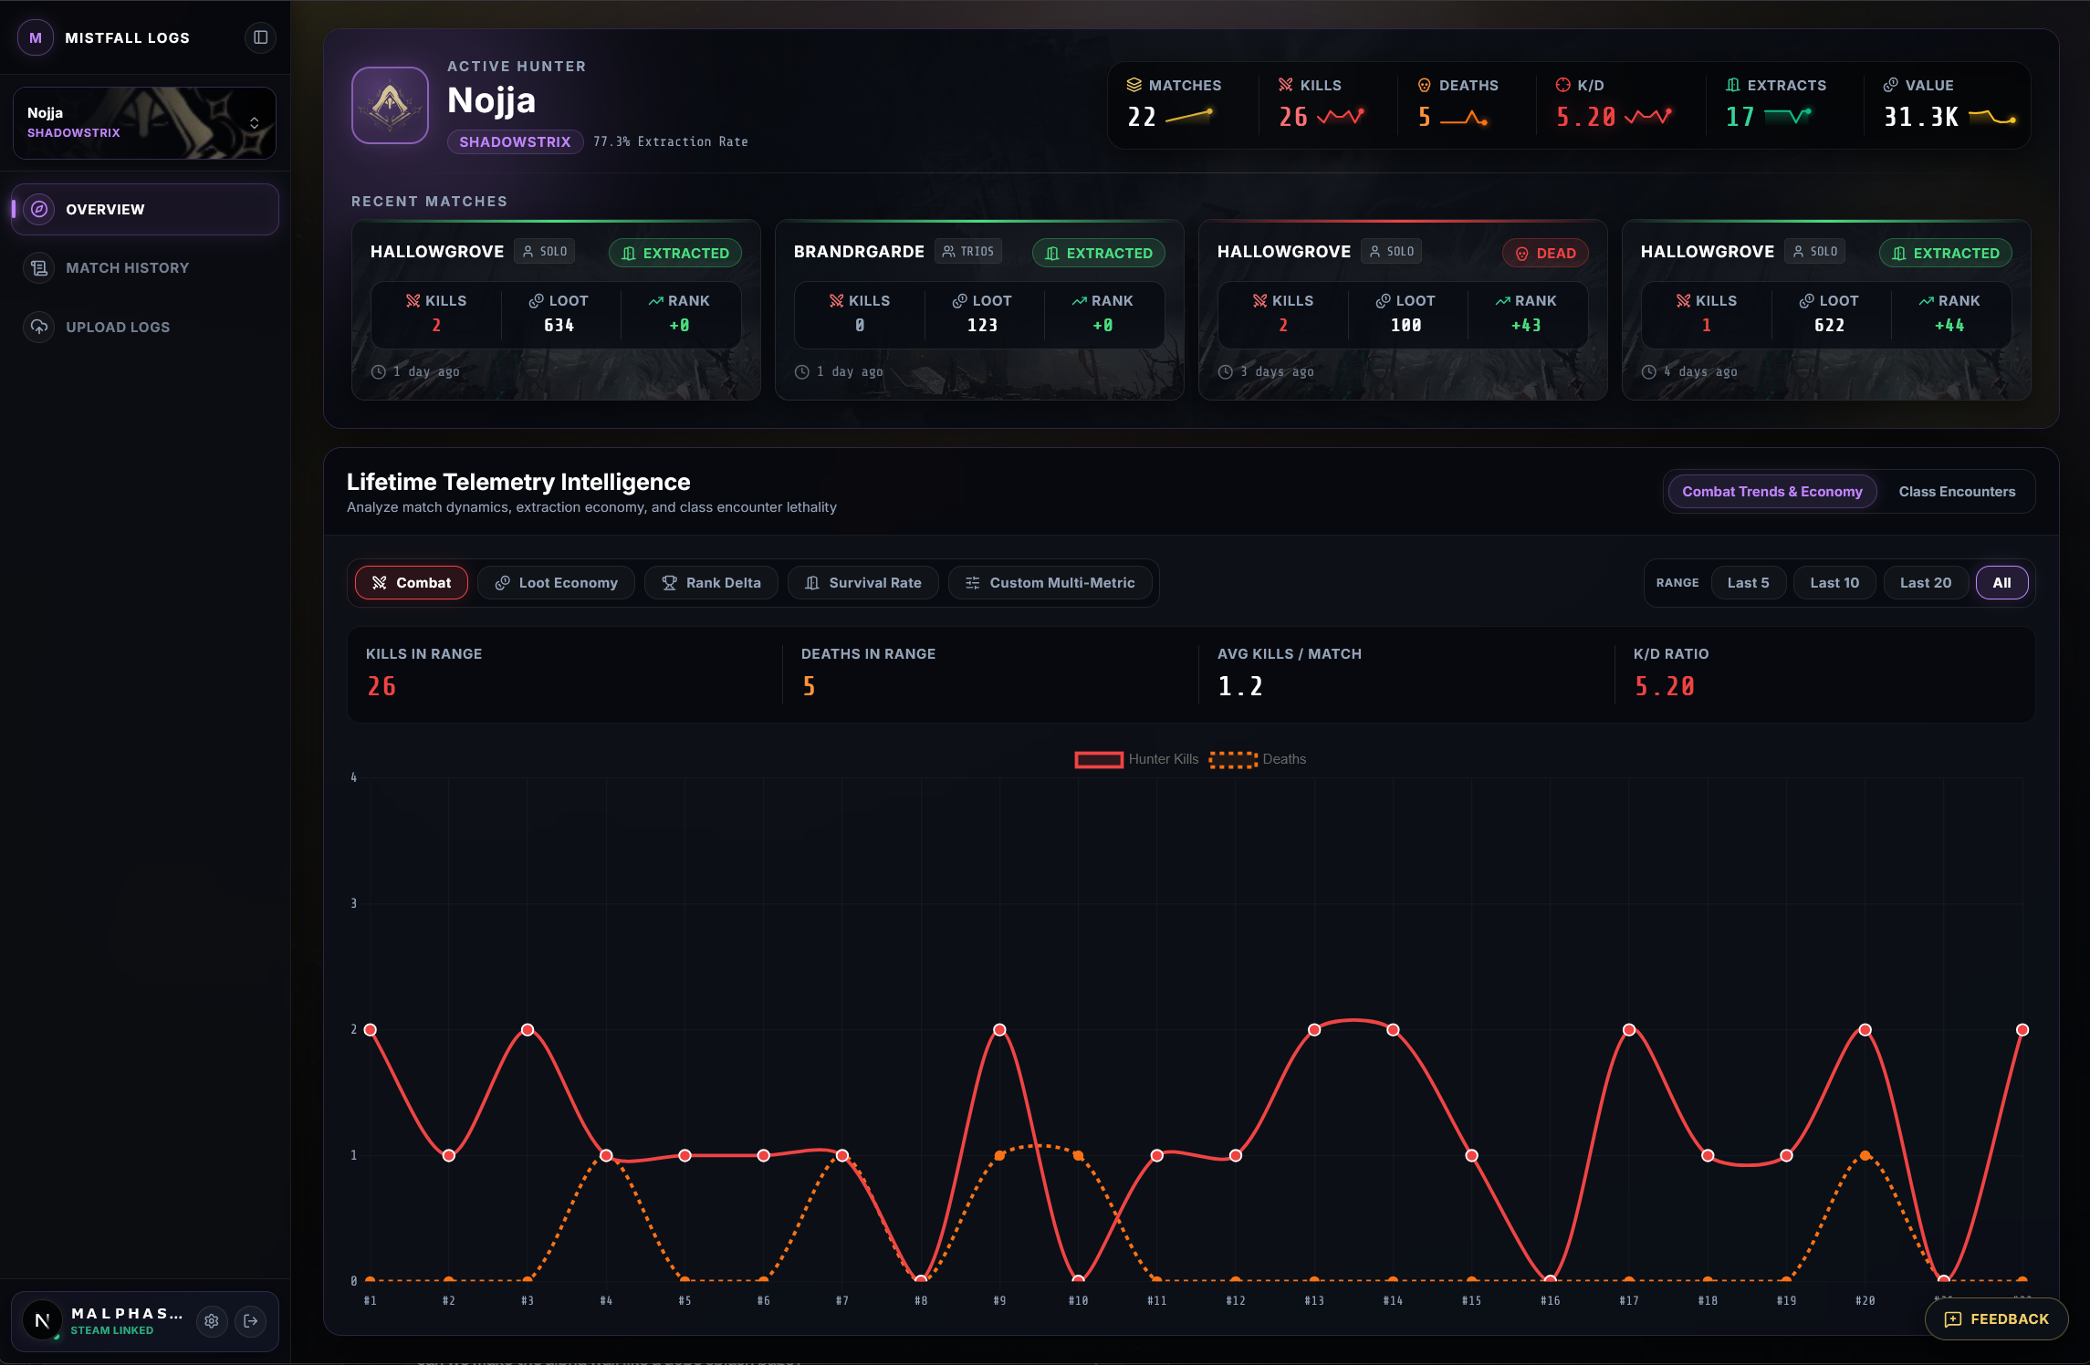Open Match History page
This screenshot has height=1365, width=2090.
coord(145,267)
